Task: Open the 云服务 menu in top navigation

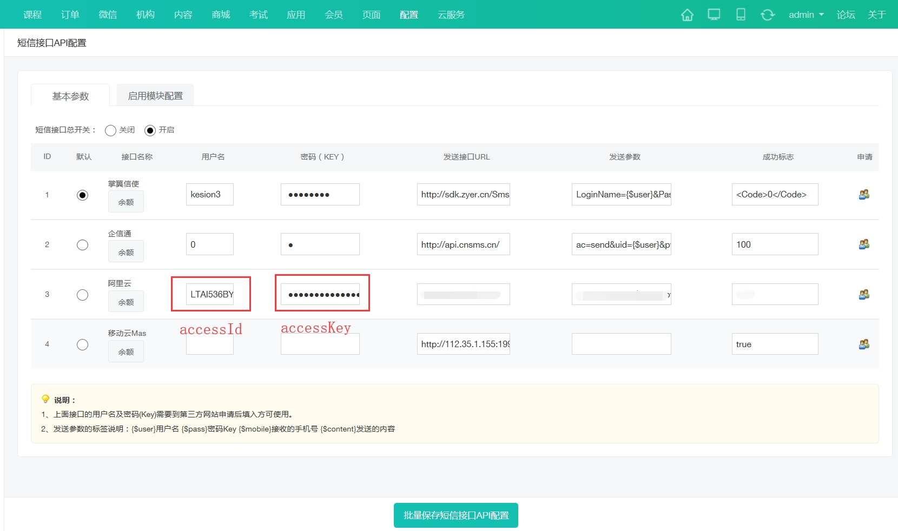Action: pyautogui.click(x=451, y=15)
